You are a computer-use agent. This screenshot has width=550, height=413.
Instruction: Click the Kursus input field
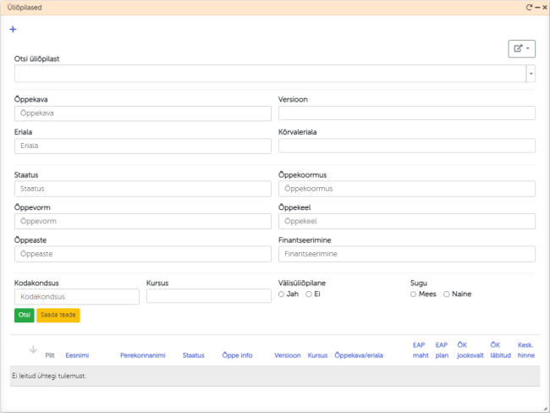point(207,296)
